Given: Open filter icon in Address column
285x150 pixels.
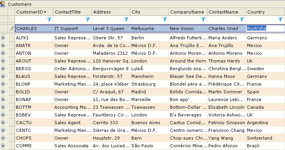Looking at the screenshot, I should [x=126, y=19].
